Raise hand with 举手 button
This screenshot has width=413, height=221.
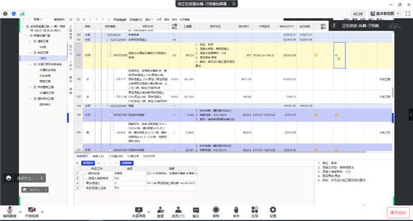pyautogui.click(x=236, y=212)
